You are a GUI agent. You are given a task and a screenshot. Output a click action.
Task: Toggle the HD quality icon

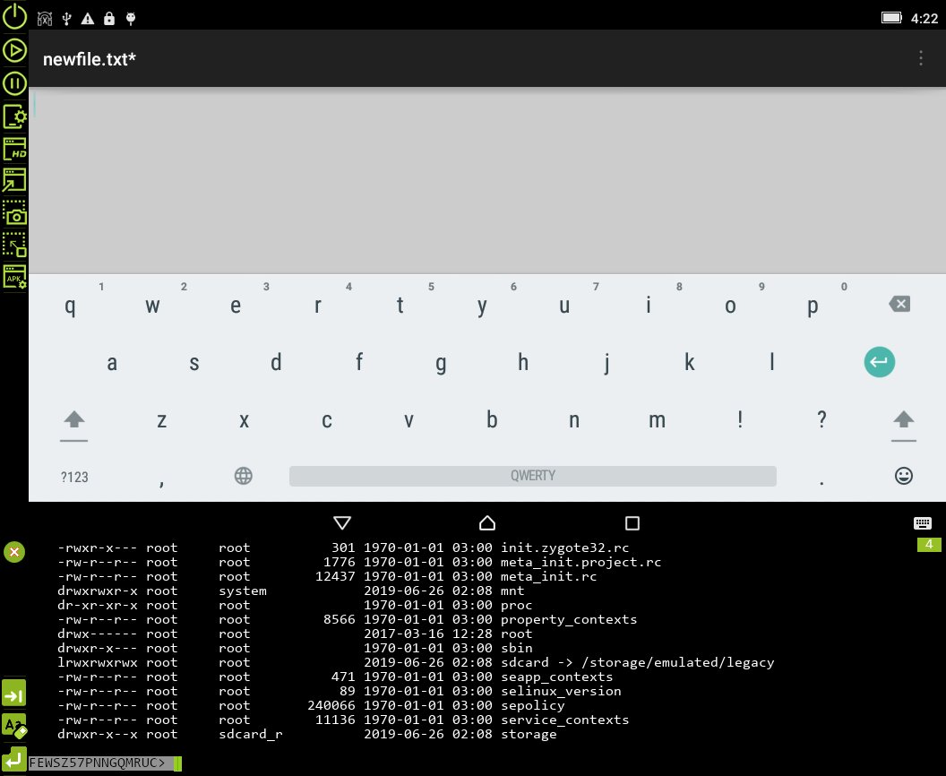[14, 149]
